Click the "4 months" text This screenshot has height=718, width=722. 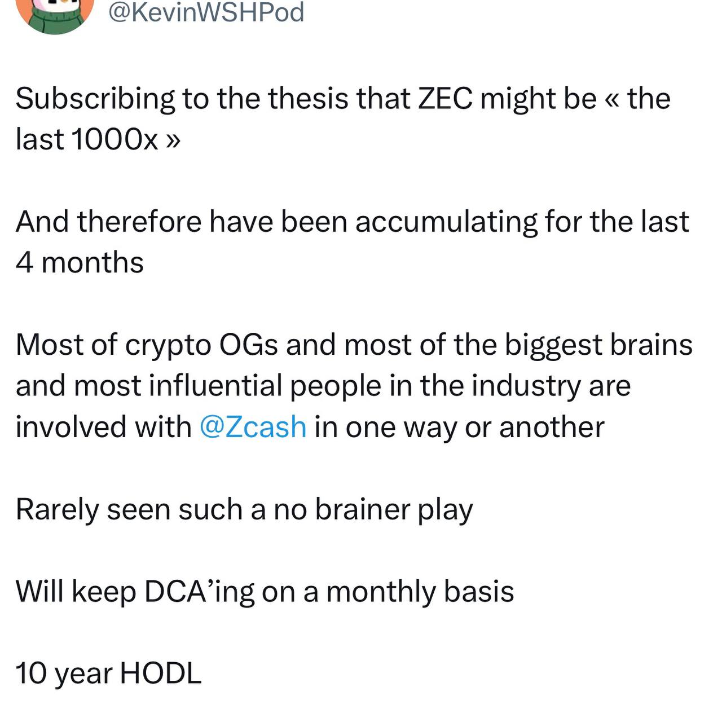click(80, 263)
